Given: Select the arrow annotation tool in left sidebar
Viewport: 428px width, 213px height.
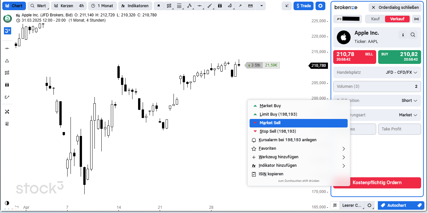Looking at the screenshot, I should pos(7,97).
